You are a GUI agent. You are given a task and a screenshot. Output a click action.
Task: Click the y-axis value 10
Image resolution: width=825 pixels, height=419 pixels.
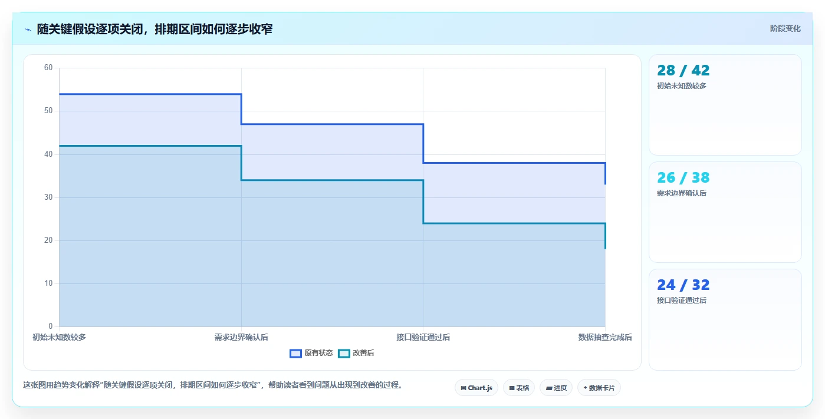[x=48, y=283]
